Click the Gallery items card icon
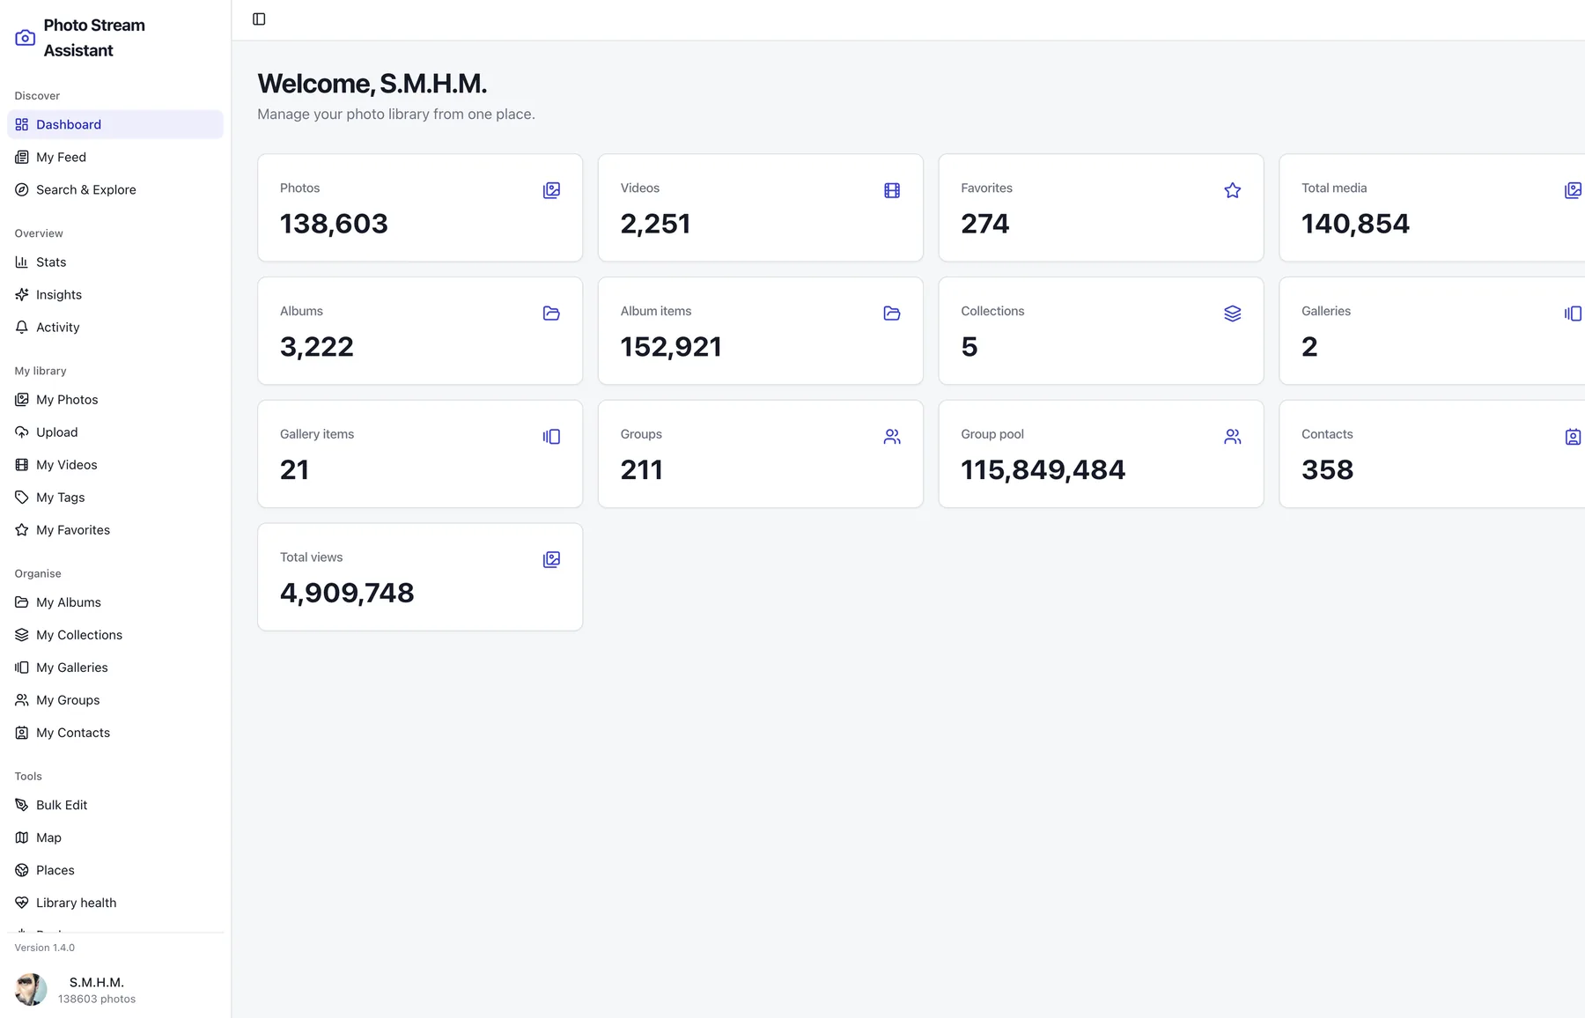Viewport: 1585px width, 1018px height. pyautogui.click(x=551, y=437)
